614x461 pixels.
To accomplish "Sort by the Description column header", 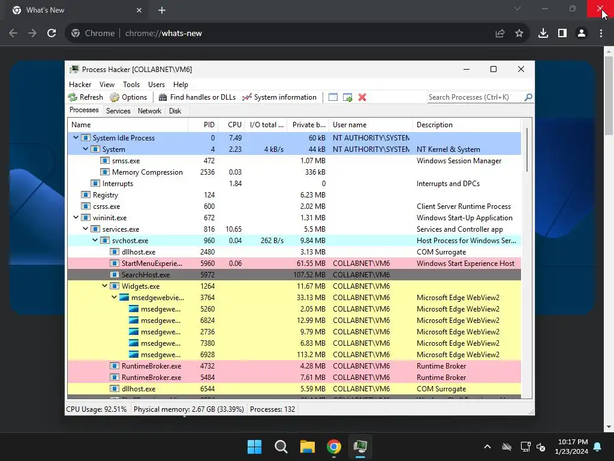I will [x=466, y=125].
